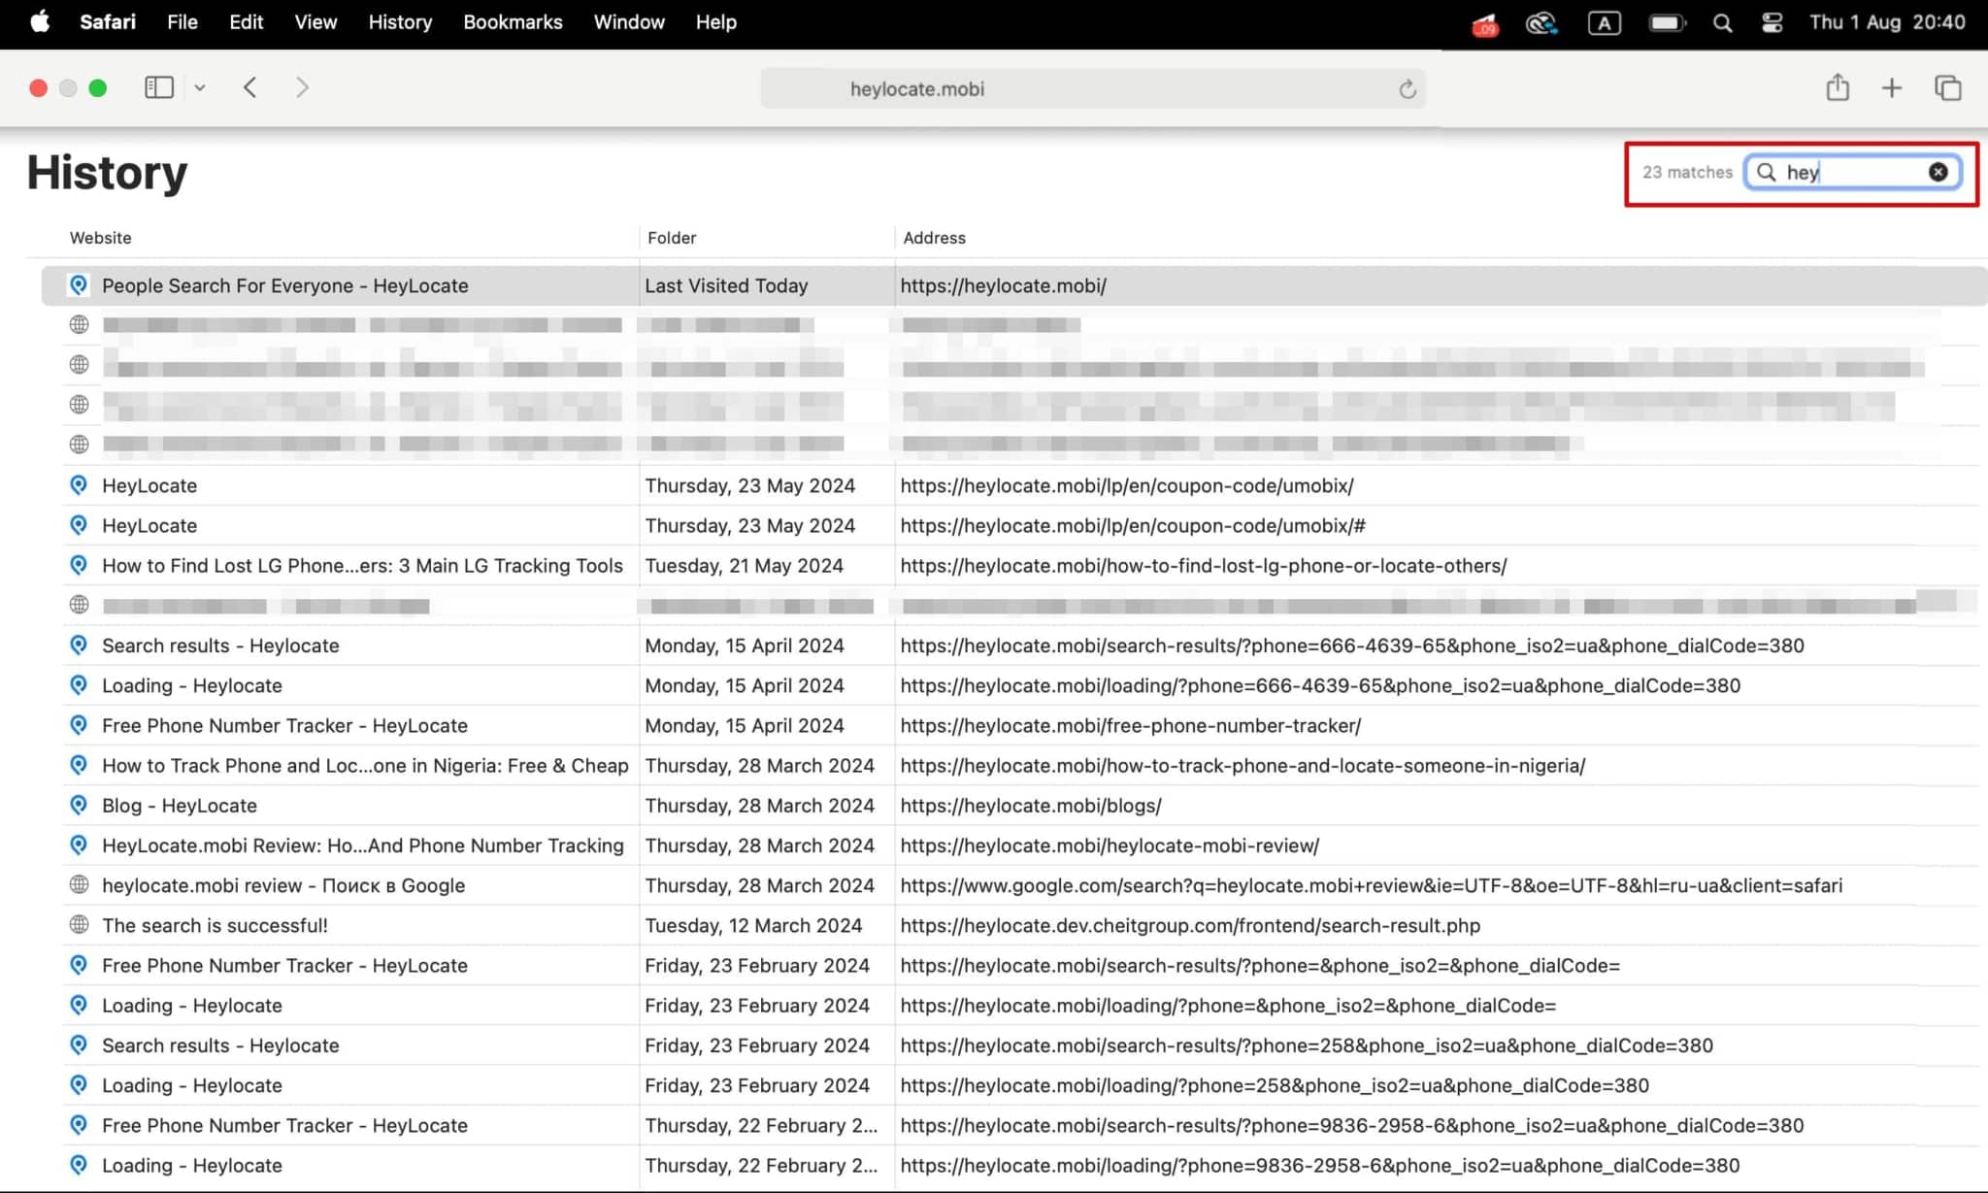
Task: Open the Bookmarks menu
Action: [513, 22]
